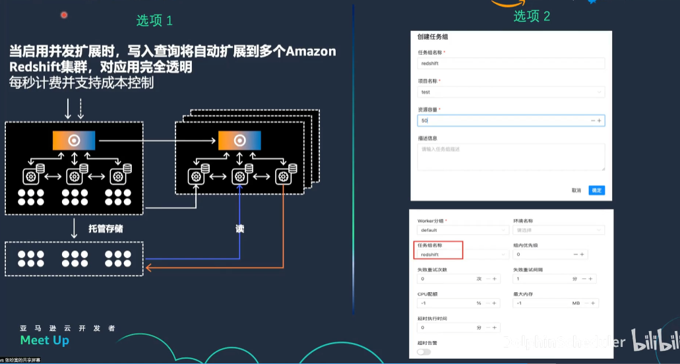Click the red recording dot icon
680x364 pixels.
(64, 15)
